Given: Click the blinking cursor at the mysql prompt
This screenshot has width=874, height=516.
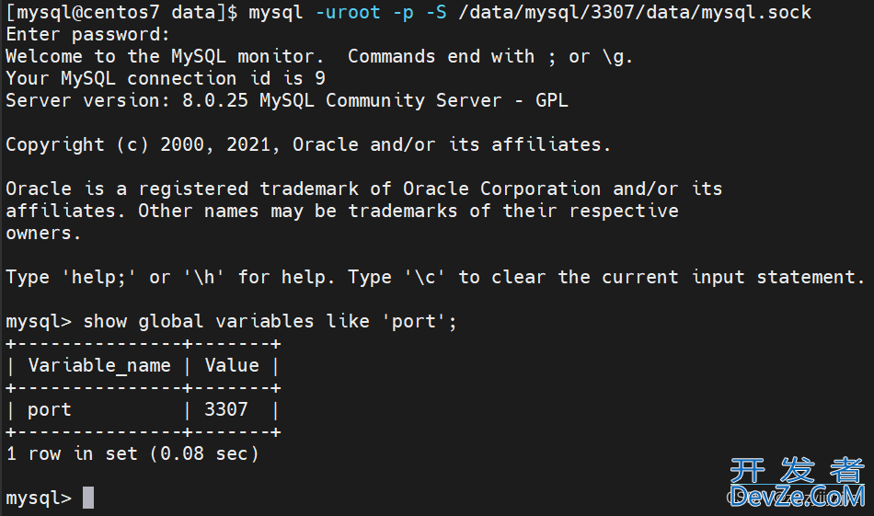Looking at the screenshot, I should point(88,497).
